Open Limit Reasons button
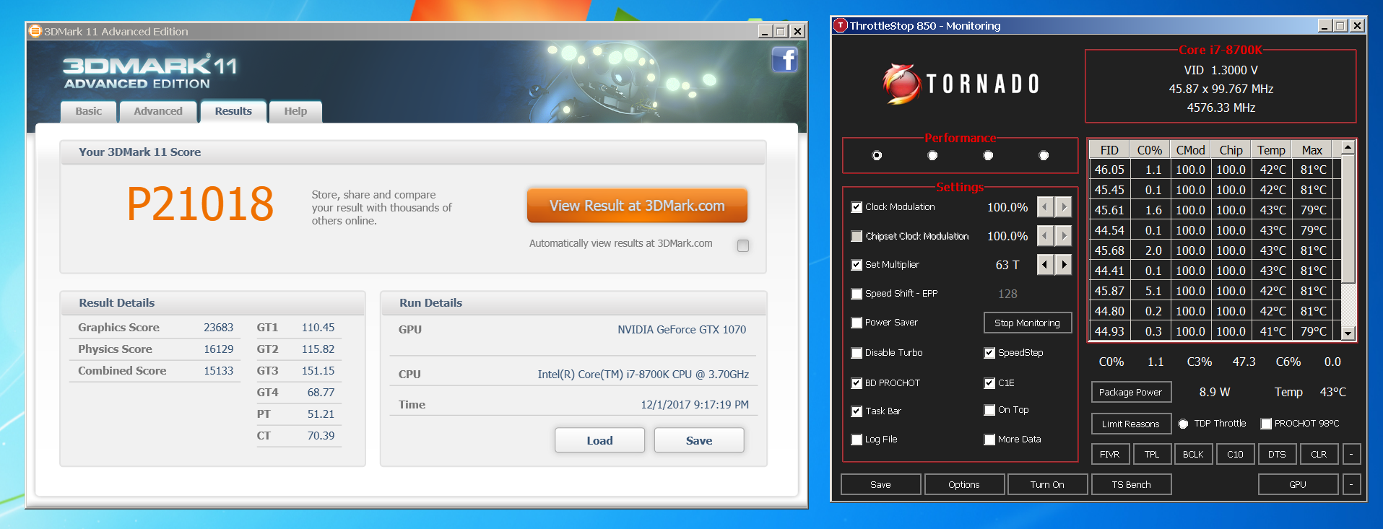The image size is (1383, 529). click(x=1131, y=424)
